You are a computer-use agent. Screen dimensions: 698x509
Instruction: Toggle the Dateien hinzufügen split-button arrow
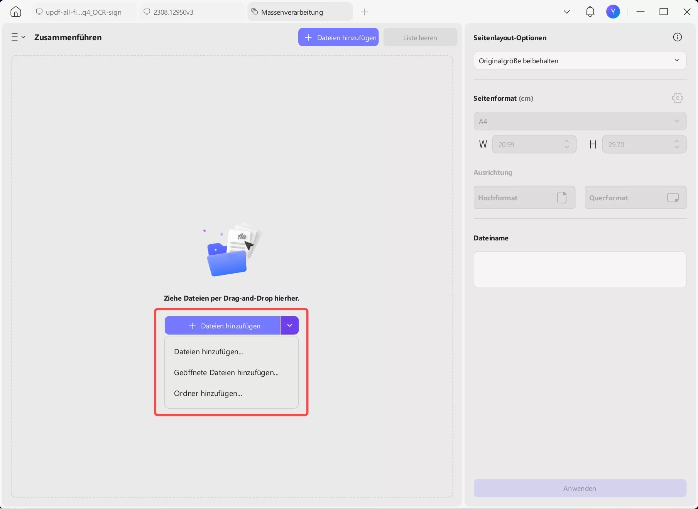click(289, 325)
